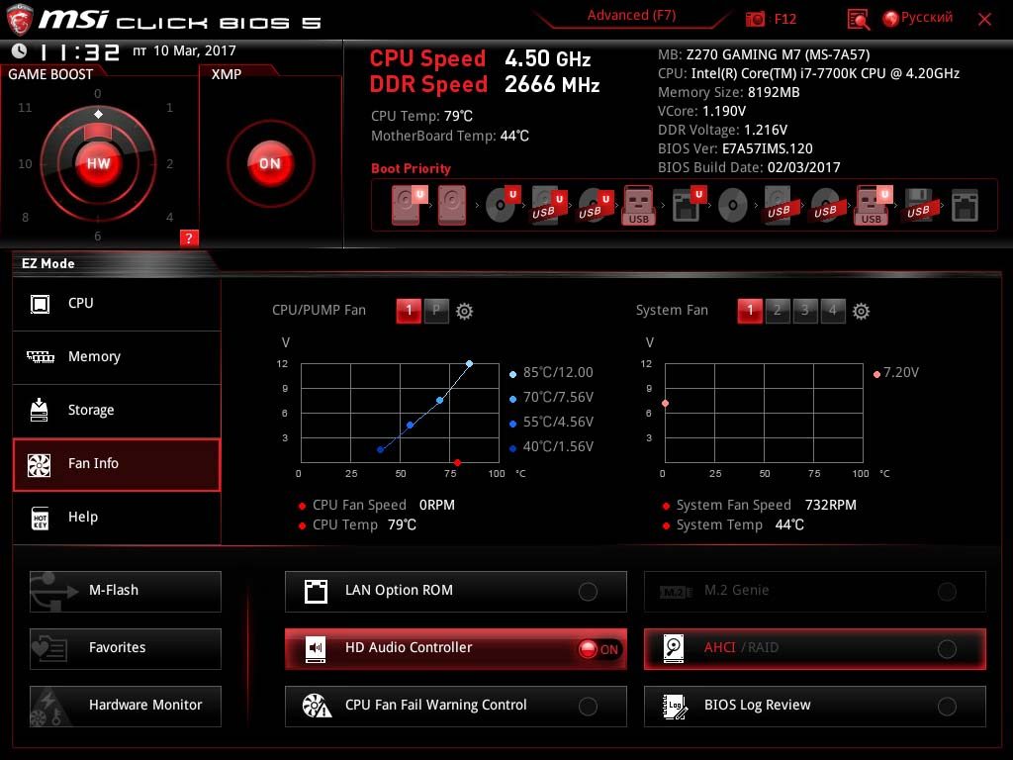Click the 40°C point on CPU fan graph
This screenshot has width=1013, height=760.
click(381, 450)
